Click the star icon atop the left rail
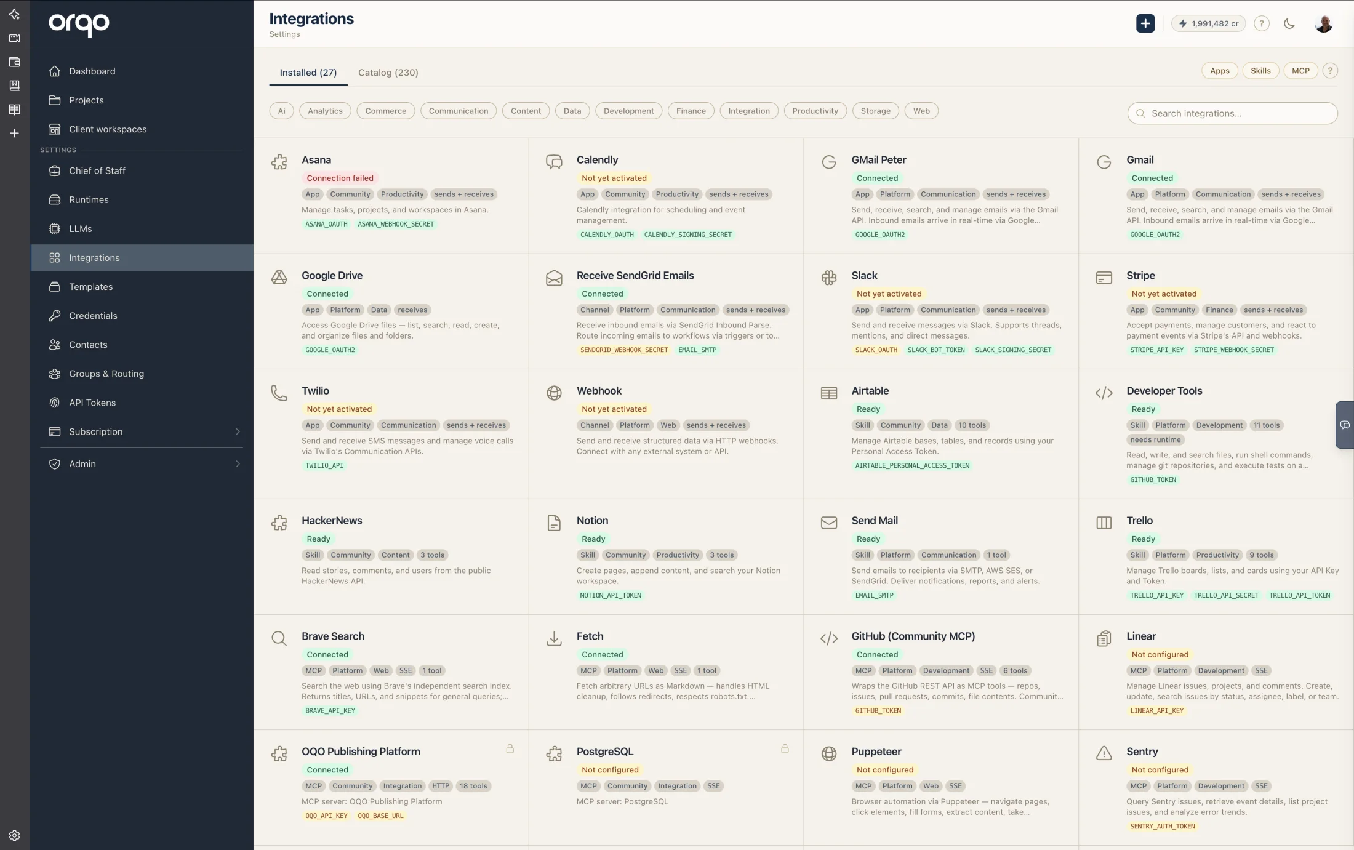1354x850 pixels. coord(15,14)
